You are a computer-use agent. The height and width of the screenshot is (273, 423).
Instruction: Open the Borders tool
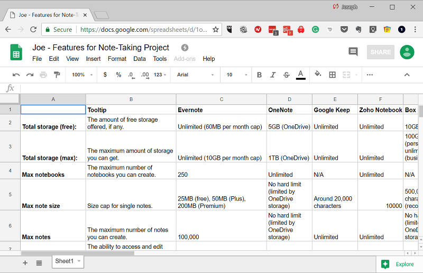[333, 75]
